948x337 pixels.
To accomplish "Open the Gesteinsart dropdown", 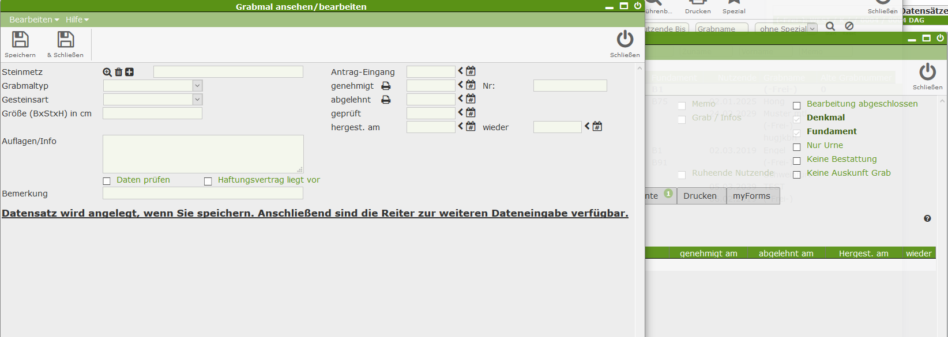I will tap(197, 100).
